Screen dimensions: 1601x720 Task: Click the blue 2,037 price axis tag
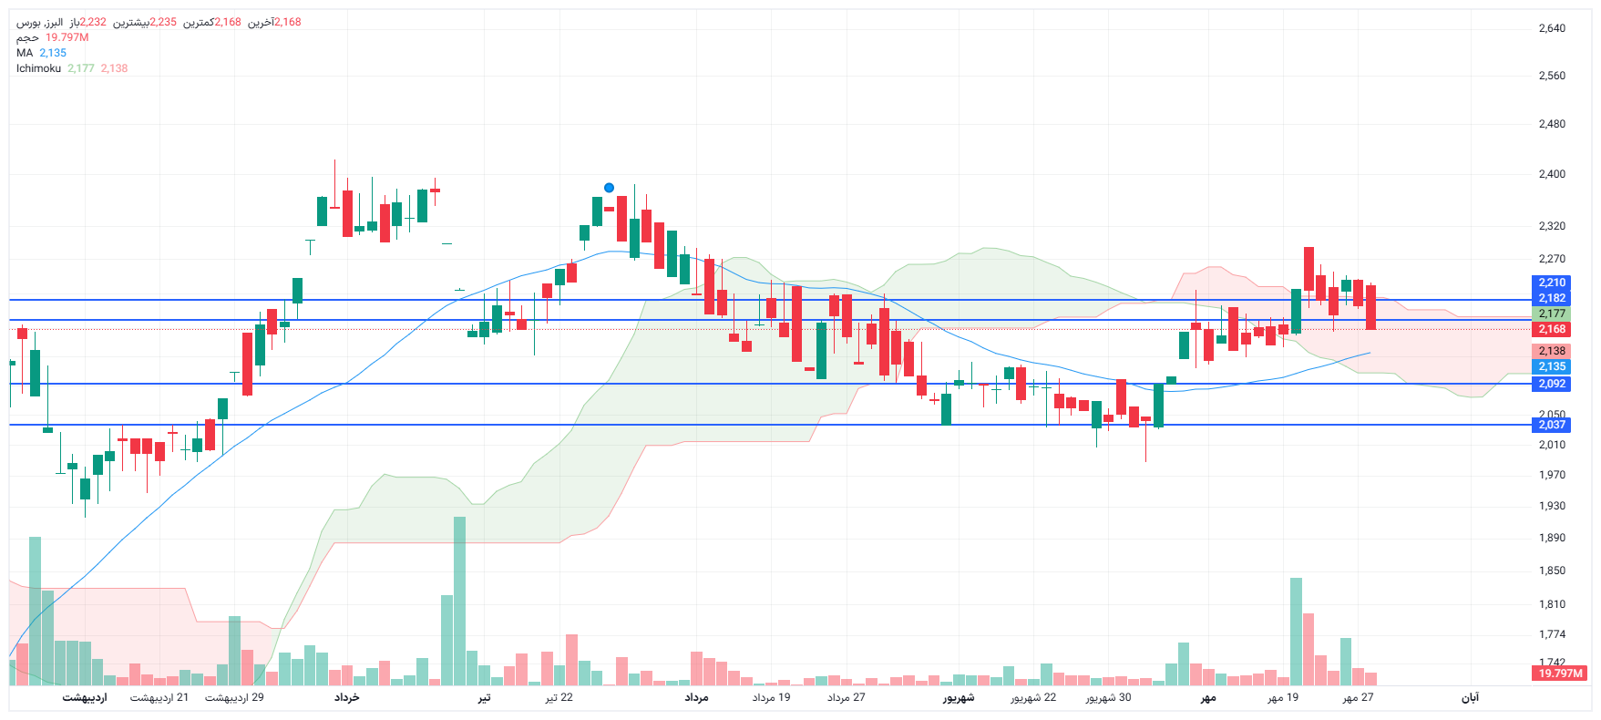[x=1552, y=425]
